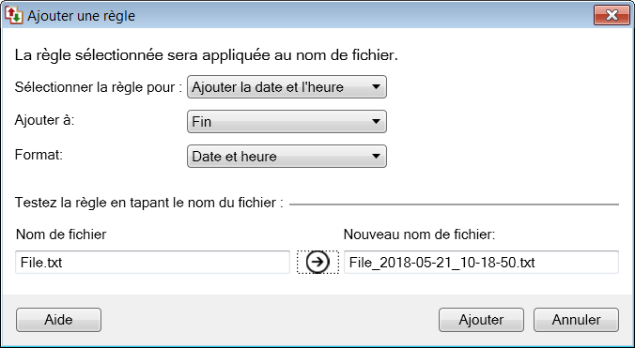Image resolution: width=635 pixels, height=348 pixels.
Task: Click the 'Sélectionner la règle pour :' label
Action: [99, 87]
